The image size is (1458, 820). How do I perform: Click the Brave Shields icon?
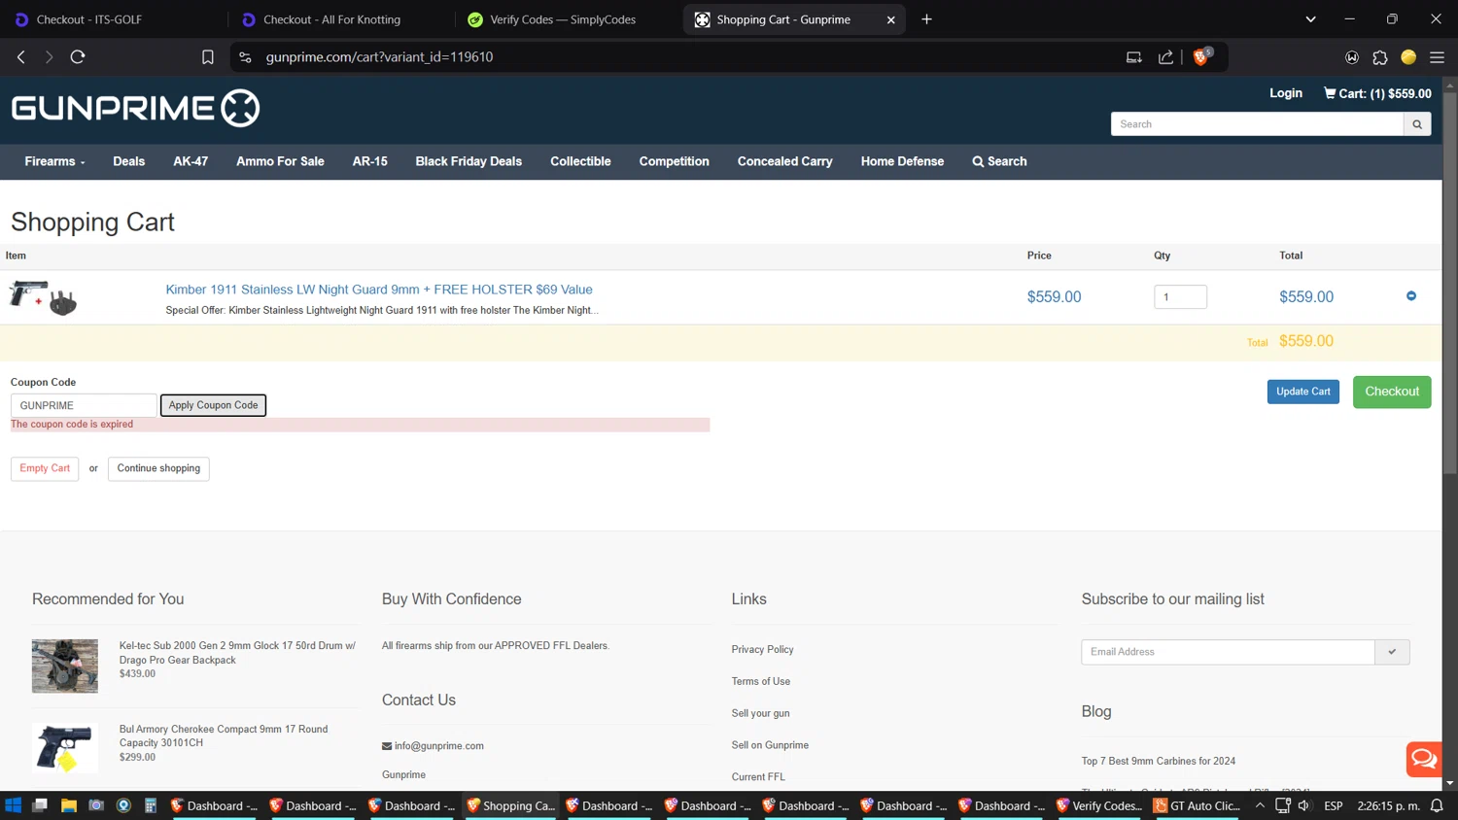(x=1200, y=57)
